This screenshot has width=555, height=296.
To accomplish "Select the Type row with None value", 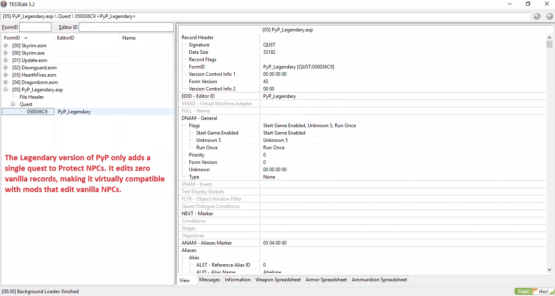I will click(x=362, y=177).
